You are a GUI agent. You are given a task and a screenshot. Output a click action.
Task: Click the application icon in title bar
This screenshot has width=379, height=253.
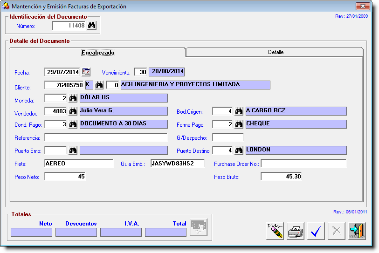[x=6, y=6]
